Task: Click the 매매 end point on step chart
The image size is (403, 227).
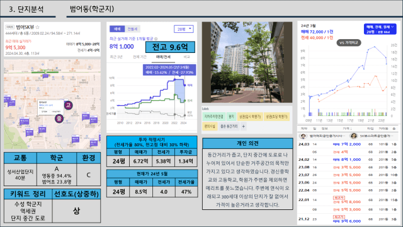Action: coord(184,85)
